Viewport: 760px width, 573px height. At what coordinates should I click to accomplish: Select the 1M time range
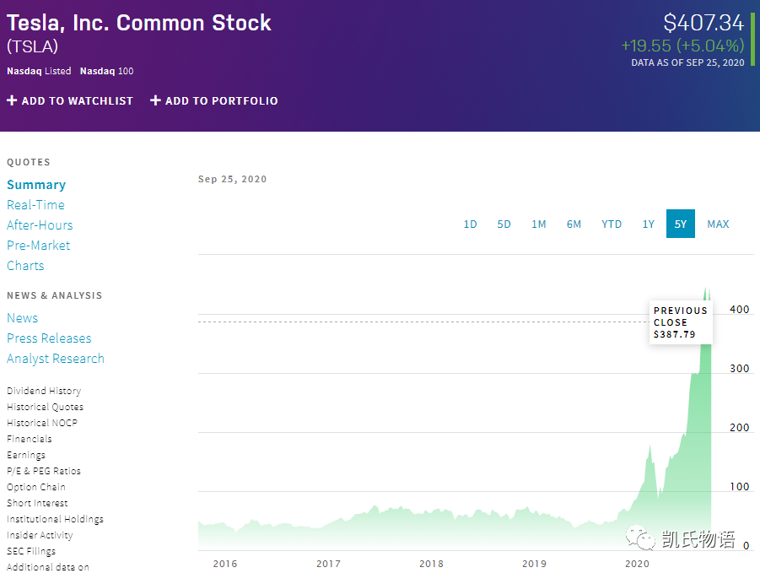pos(538,224)
